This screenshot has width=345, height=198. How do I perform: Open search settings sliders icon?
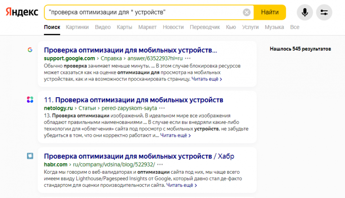point(324,13)
